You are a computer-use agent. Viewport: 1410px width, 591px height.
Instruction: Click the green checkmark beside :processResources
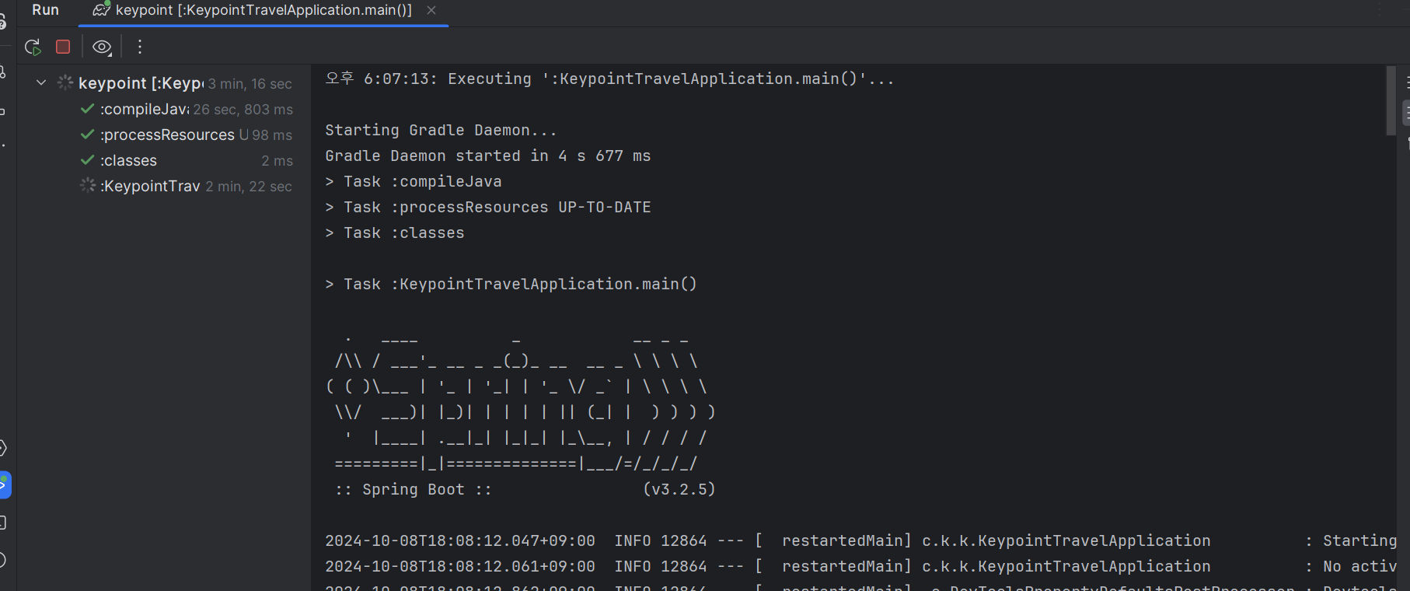[x=88, y=135]
